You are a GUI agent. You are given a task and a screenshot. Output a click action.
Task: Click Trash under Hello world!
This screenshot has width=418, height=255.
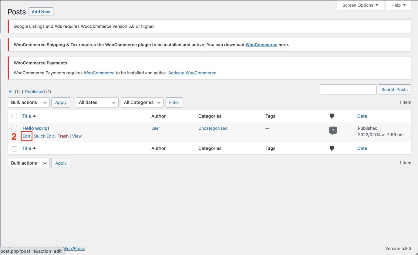click(63, 136)
